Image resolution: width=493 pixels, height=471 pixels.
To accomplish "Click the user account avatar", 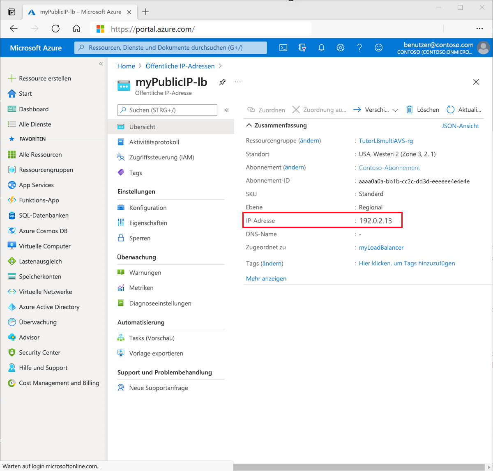I will pyautogui.click(x=484, y=48).
